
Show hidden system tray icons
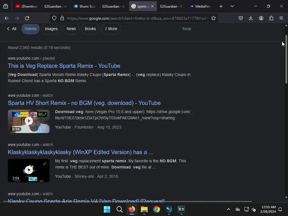[229, 209]
